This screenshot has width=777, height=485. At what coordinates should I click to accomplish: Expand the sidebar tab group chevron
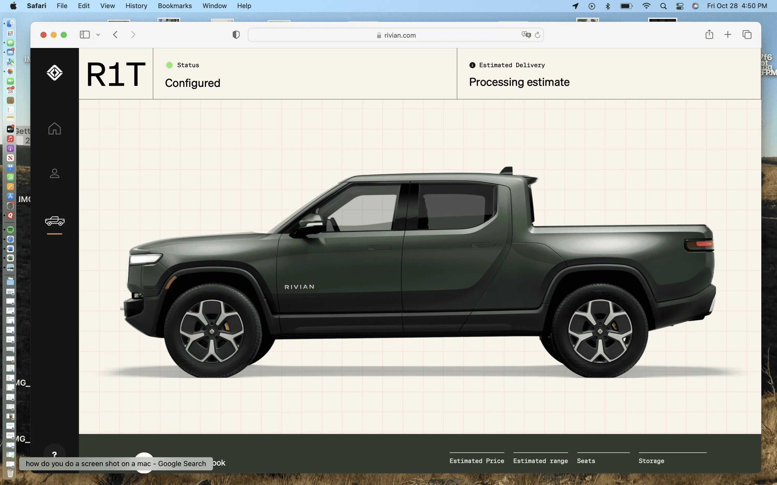point(98,35)
